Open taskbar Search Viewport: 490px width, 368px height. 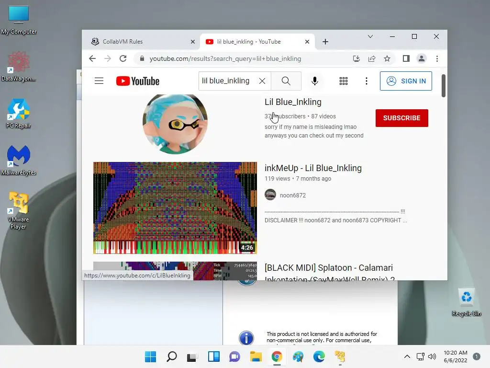coord(172,356)
